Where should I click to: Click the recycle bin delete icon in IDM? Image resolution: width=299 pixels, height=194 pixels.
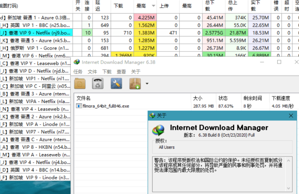point(98,84)
